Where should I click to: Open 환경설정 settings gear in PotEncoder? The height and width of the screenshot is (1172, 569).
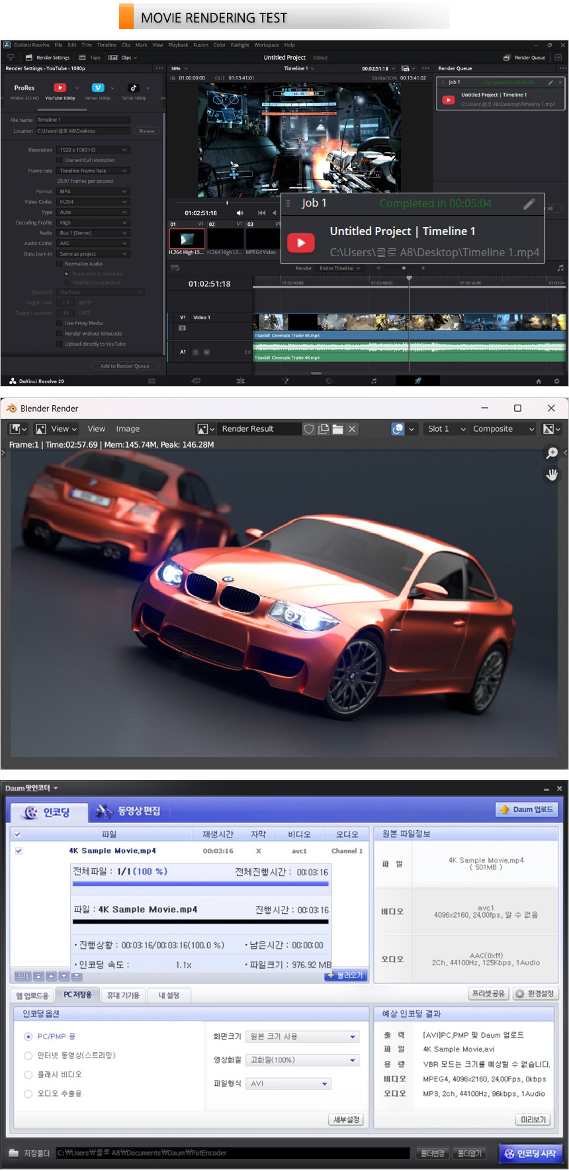(536, 994)
